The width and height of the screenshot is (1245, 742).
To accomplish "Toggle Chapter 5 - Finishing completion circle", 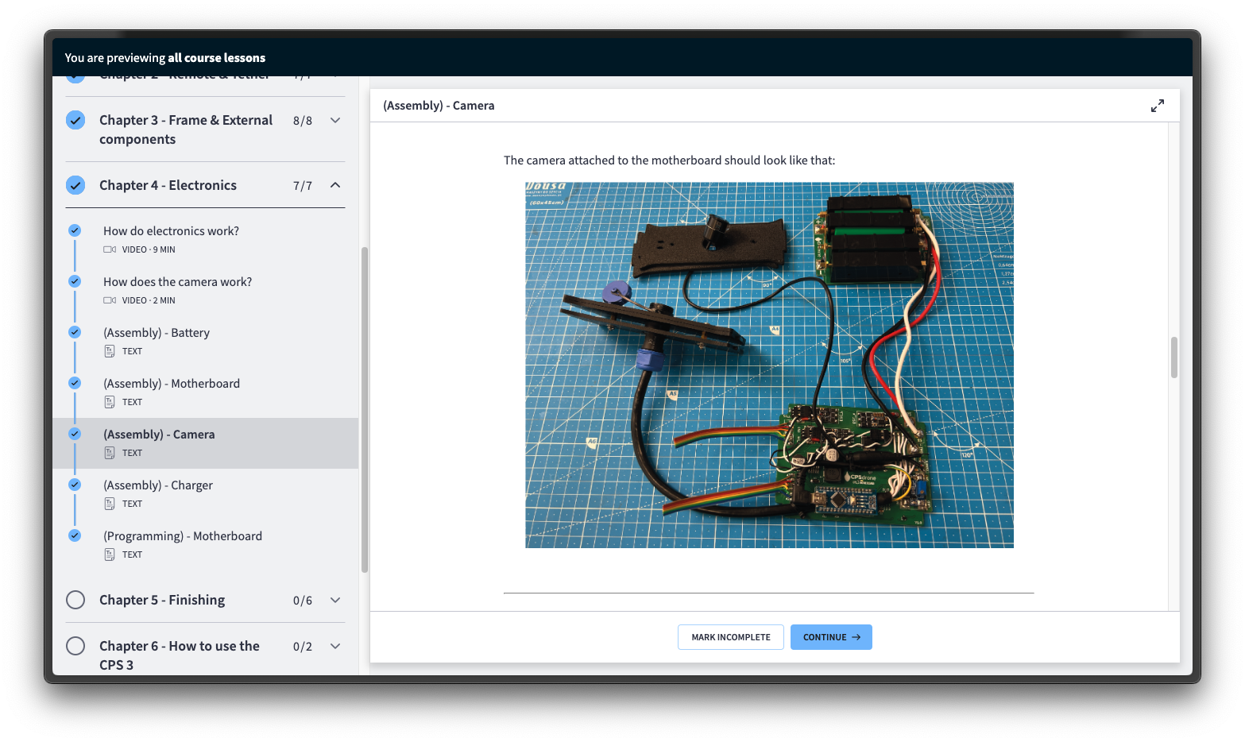I will [x=75, y=600].
